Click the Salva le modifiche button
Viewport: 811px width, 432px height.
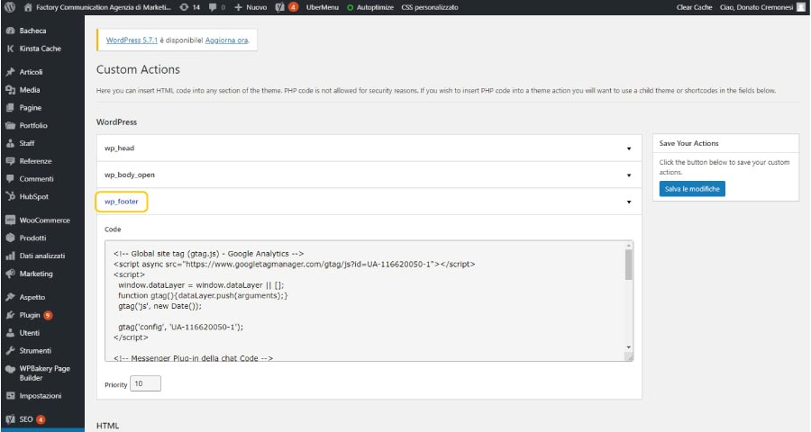692,189
